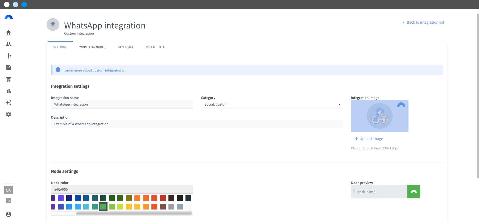Open the Contacts people icon

pos(9,44)
